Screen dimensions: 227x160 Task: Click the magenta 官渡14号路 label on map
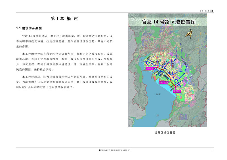click(x=164, y=82)
